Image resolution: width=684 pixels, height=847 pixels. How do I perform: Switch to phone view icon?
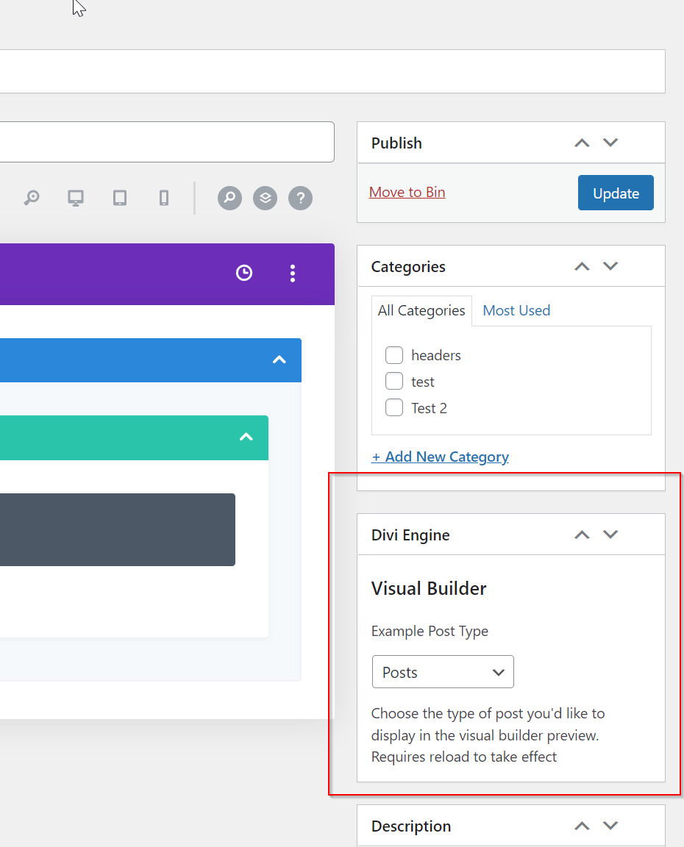[164, 198]
